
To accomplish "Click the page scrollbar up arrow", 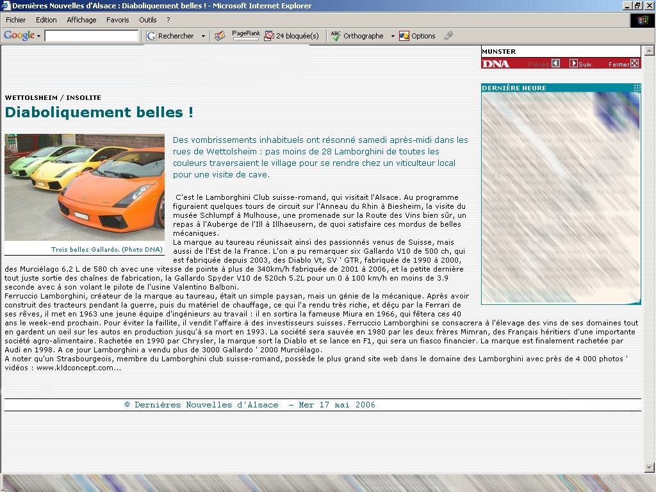I will [650, 51].
